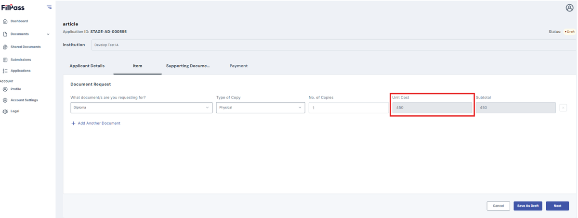Click the No. of Copies input field
The image size is (578, 218).
tap(349, 108)
